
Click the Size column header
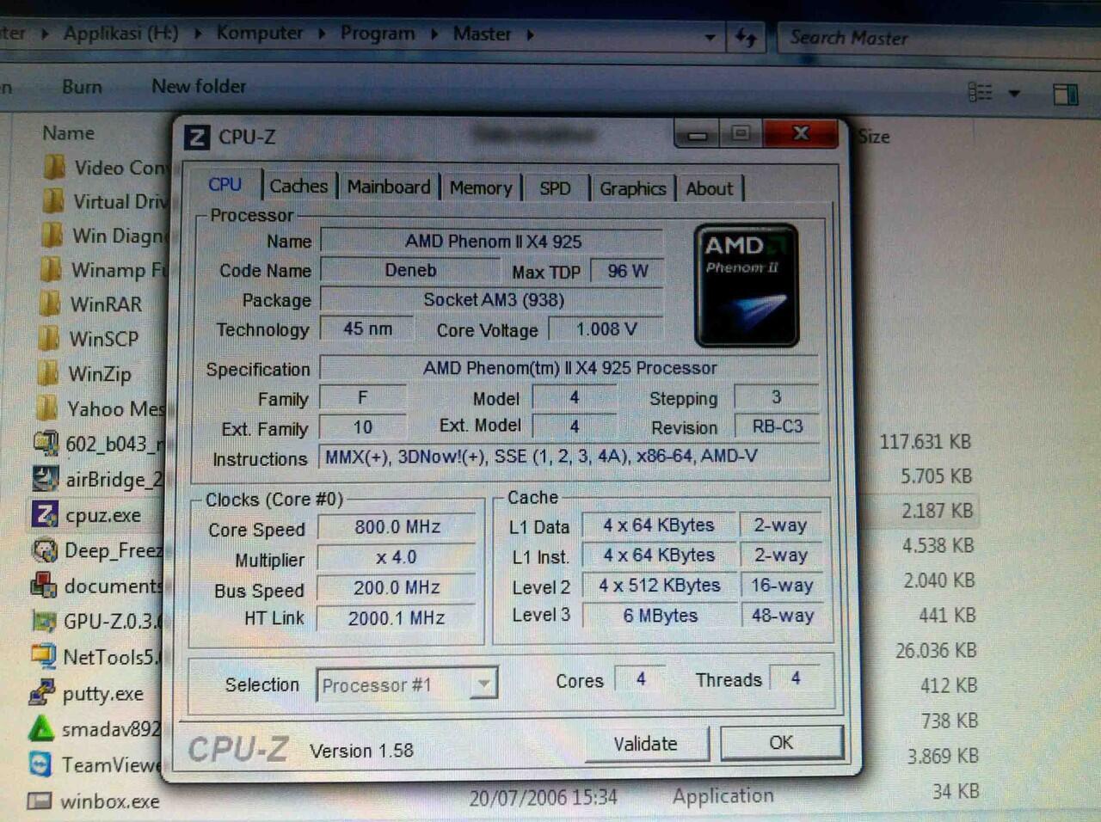tap(874, 137)
